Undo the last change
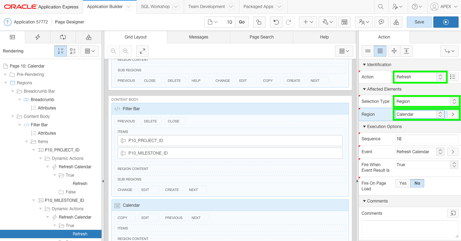The height and width of the screenshot is (241, 461). click(276, 22)
